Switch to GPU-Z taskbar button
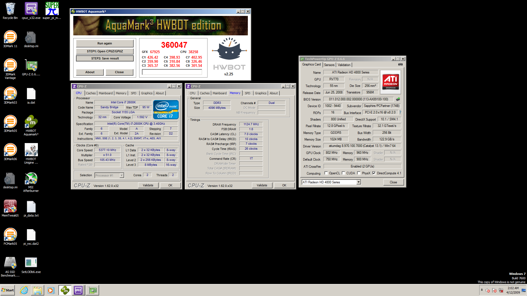 [92, 290]
